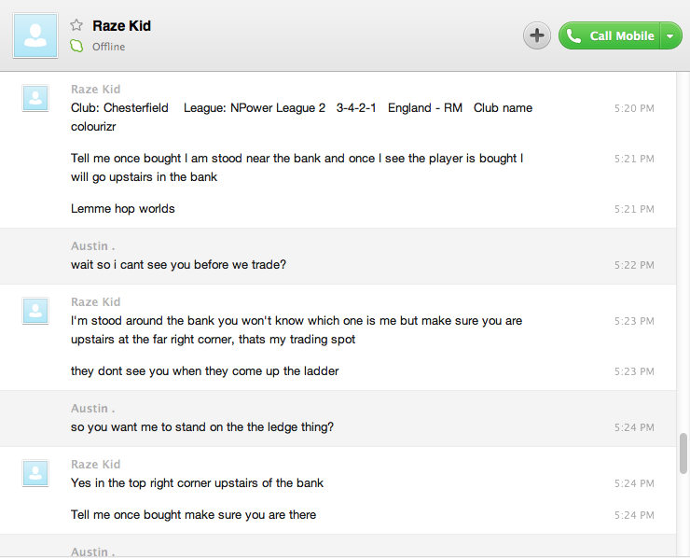This screenshot has height=558, width=690.
Task: Click avatar beside "I'm stood around the bank"
Action: 35,311
